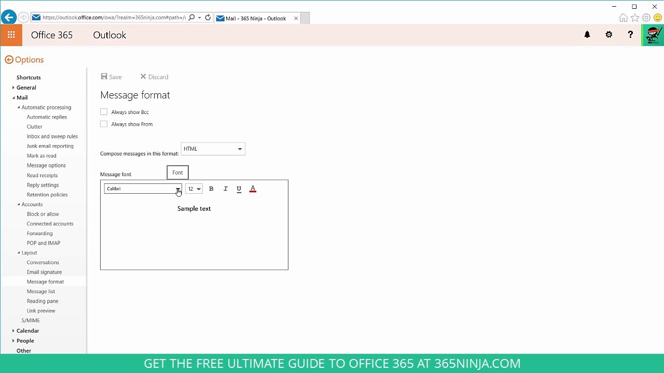
Task: Open the browser favorites star
Action: (x=634, y=18)
